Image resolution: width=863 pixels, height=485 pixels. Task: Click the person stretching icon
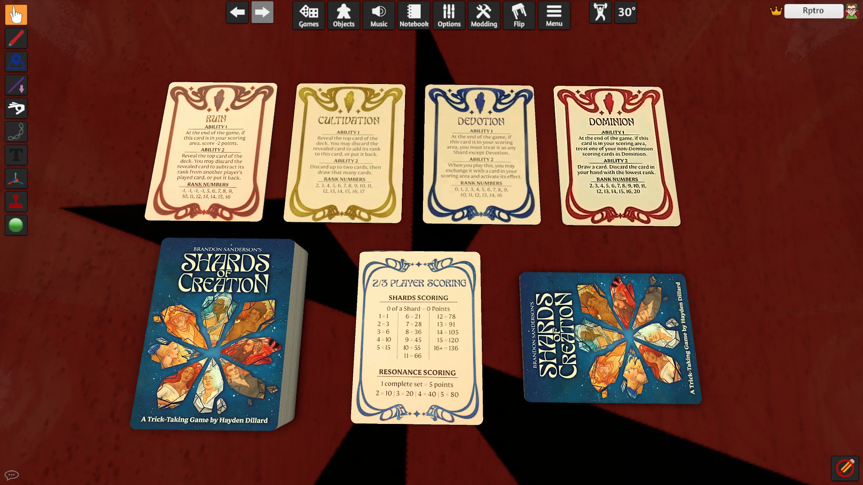pyautogui.click(x=601, y=12)
